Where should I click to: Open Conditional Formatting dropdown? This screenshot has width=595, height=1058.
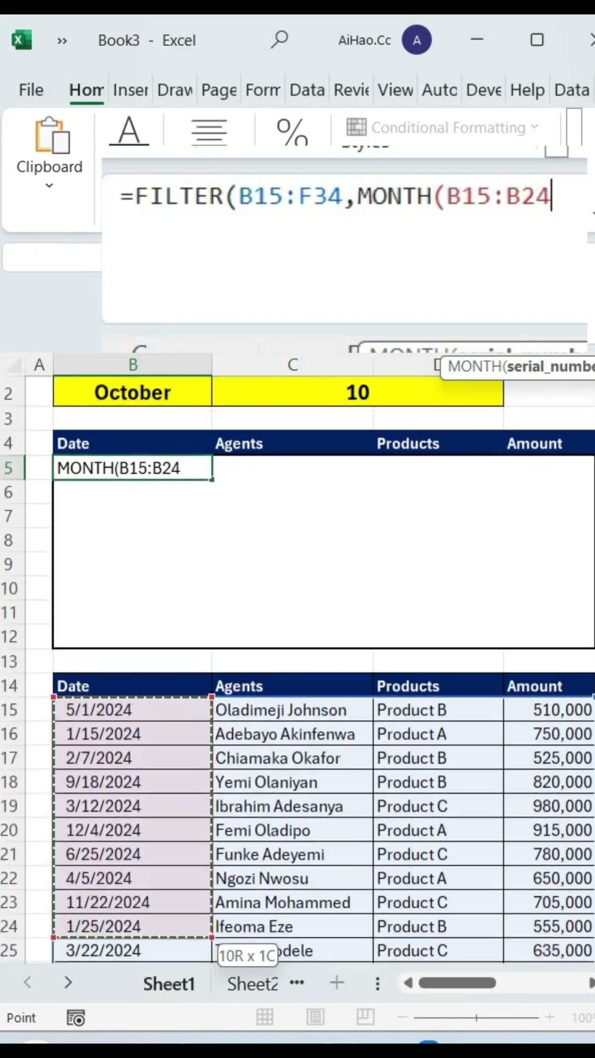click(442, 127)
